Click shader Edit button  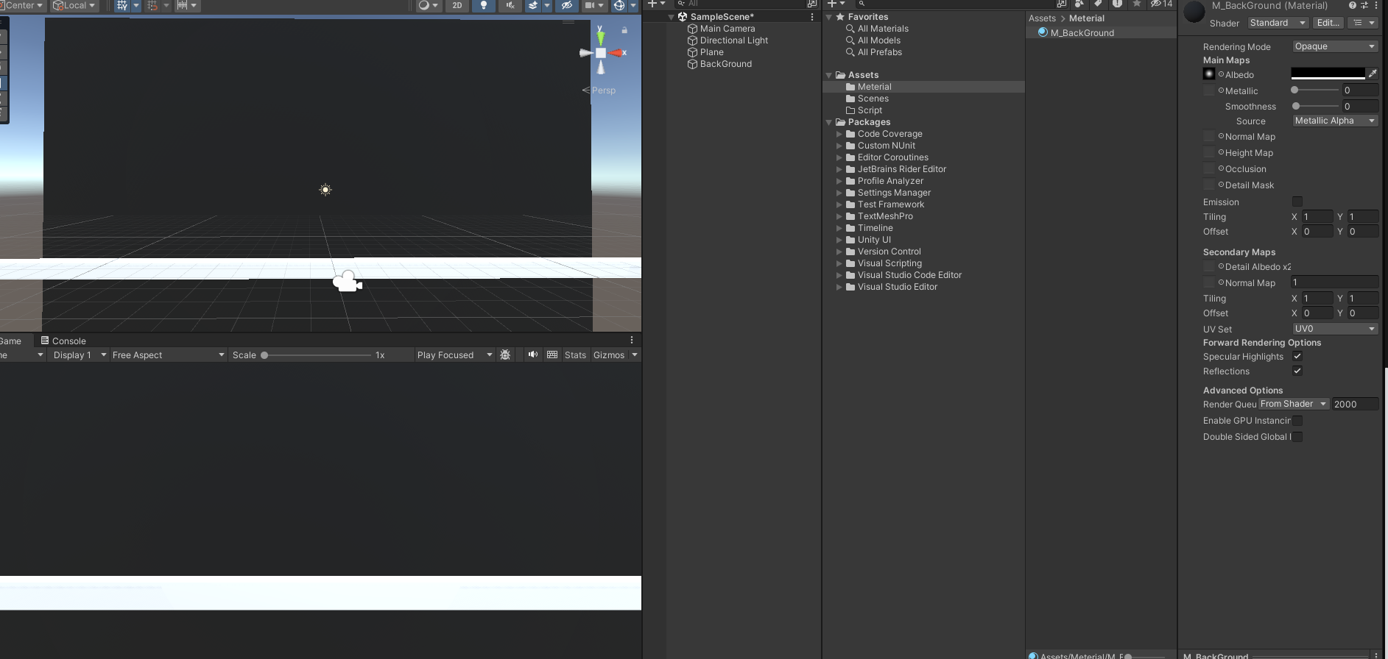point(1328,23)
